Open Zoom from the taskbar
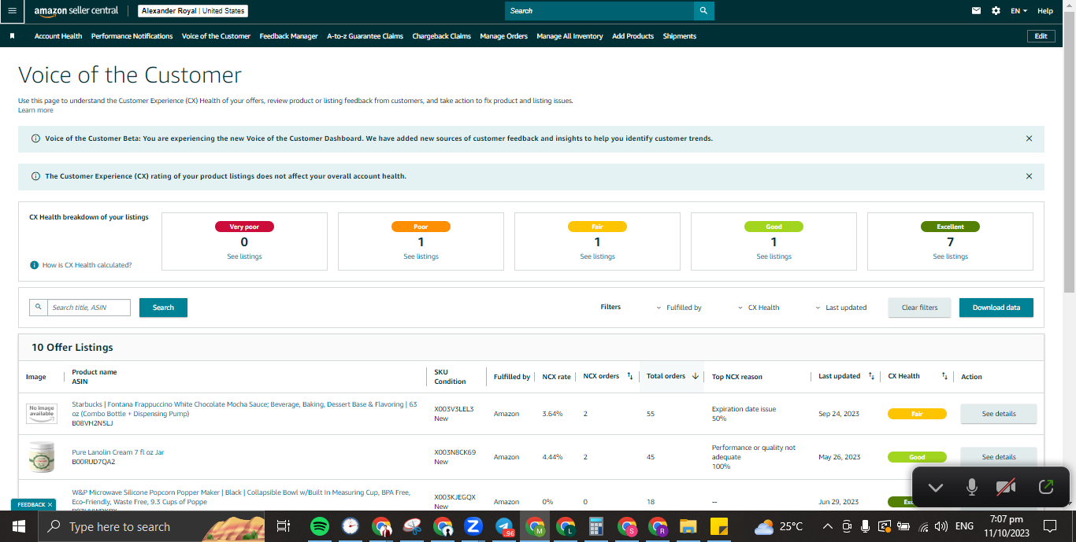The image size is (1076, 542). pyautogui.click(x=473, y=526)
